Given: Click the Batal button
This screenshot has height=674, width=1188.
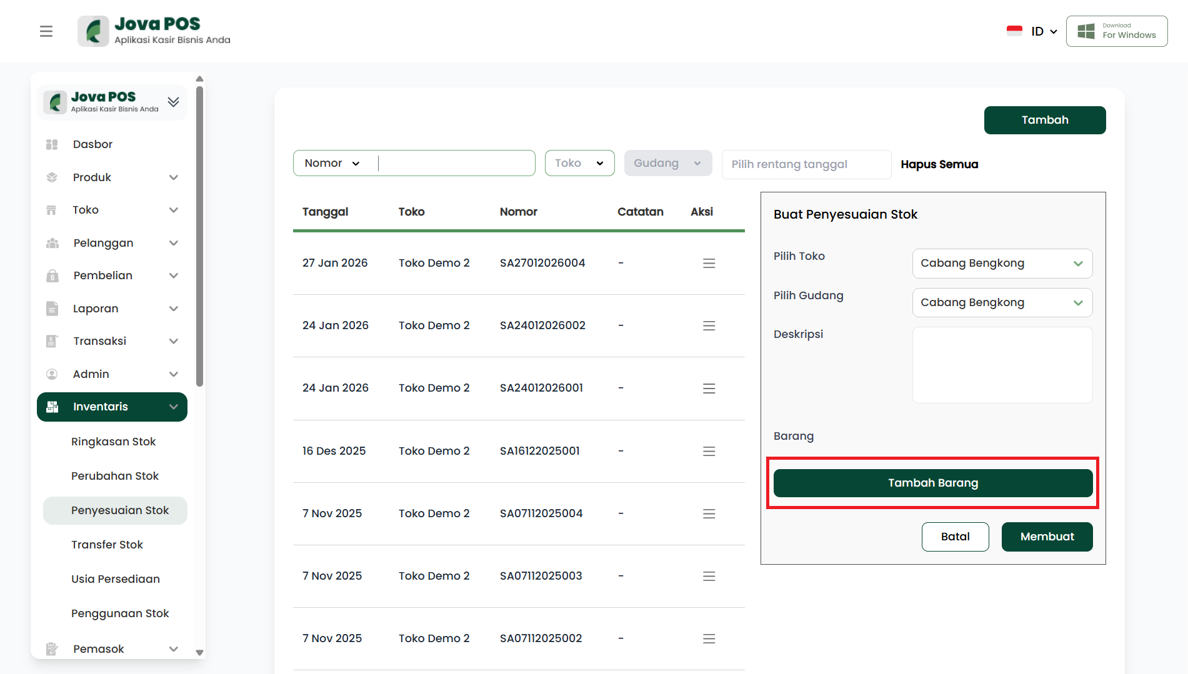Looking at the screenshot, I should [955, 537].
